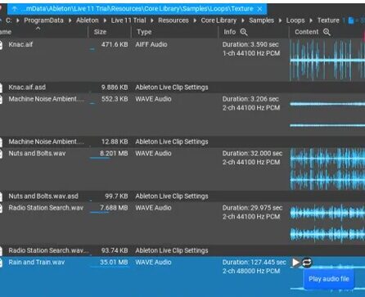Expand arrow after Loops breadcrumb
This screenshot has width=365, height=297.
311,20
